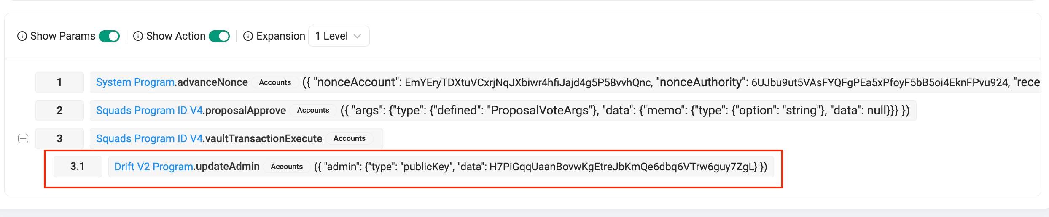This screenshot has height=217, width=1049.
Task: Click Accounts badge for vaultTransactionExecute instruction
Action: click(x=349, y=138)
